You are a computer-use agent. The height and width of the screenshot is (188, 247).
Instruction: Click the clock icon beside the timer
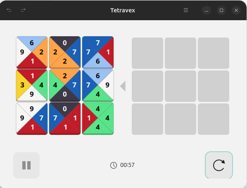point(114,165)
